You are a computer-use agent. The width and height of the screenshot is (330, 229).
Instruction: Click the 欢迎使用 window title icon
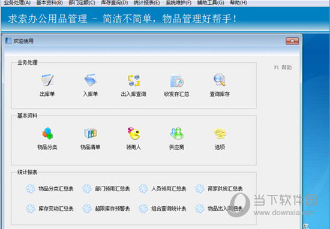[x=8, y=41]
